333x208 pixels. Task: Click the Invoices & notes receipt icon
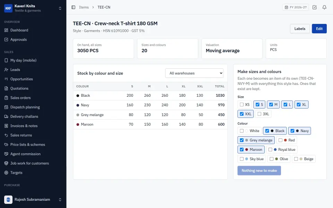tap(6, 125)
